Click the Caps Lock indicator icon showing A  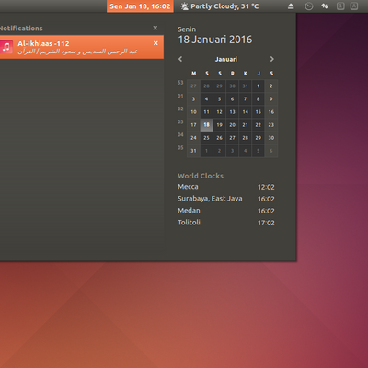coord(354,6)
